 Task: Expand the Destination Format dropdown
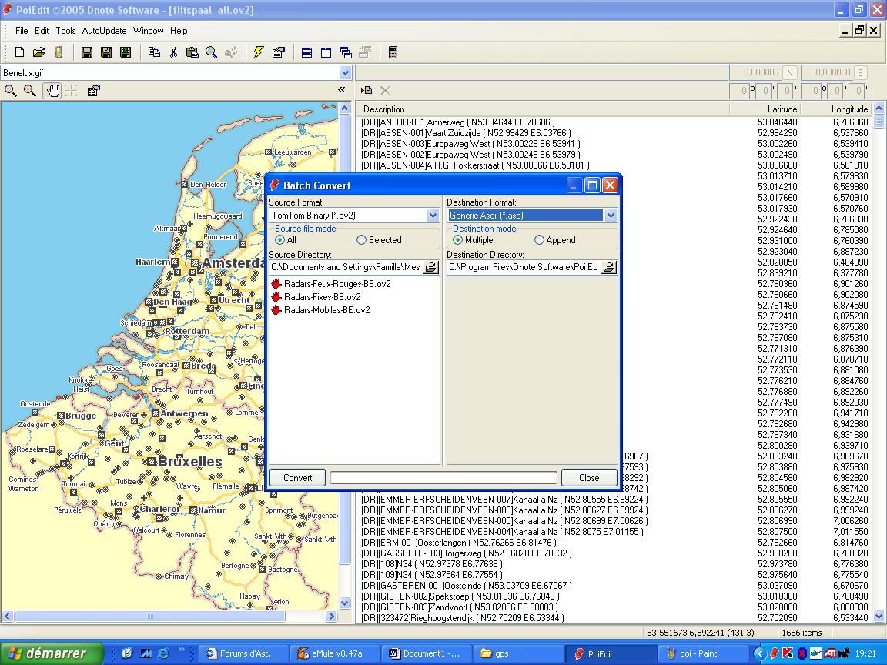pos(611,216)
